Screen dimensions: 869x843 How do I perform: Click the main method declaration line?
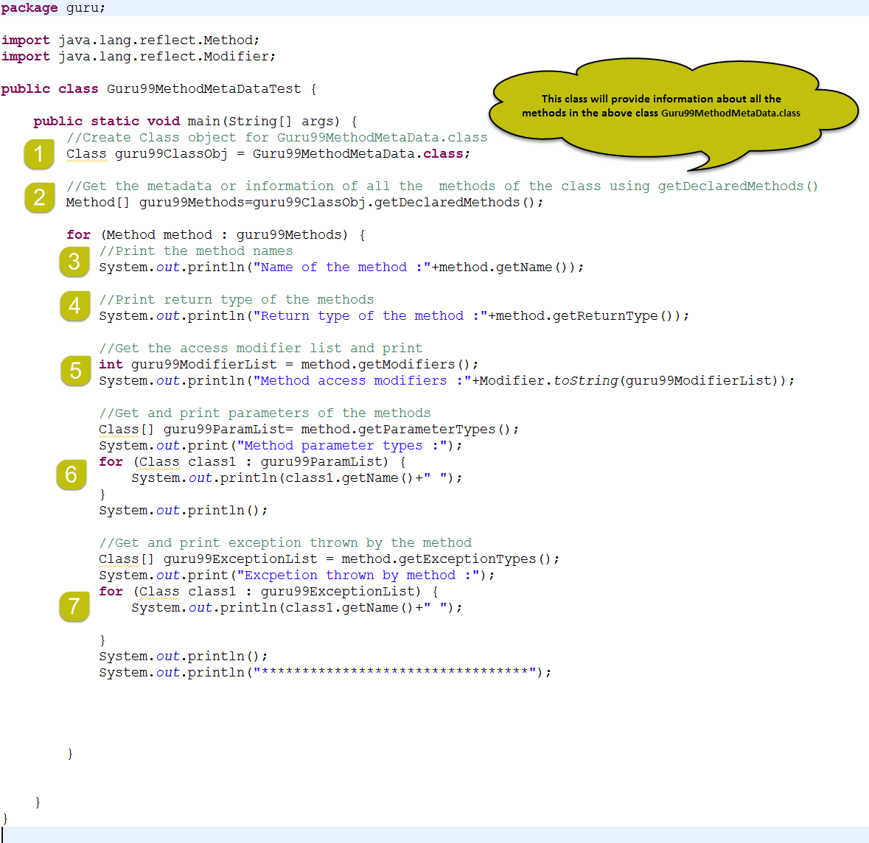[195, 122]
